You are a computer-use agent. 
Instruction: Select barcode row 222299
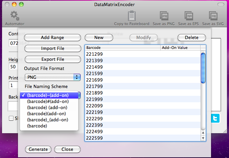(143, 119)
